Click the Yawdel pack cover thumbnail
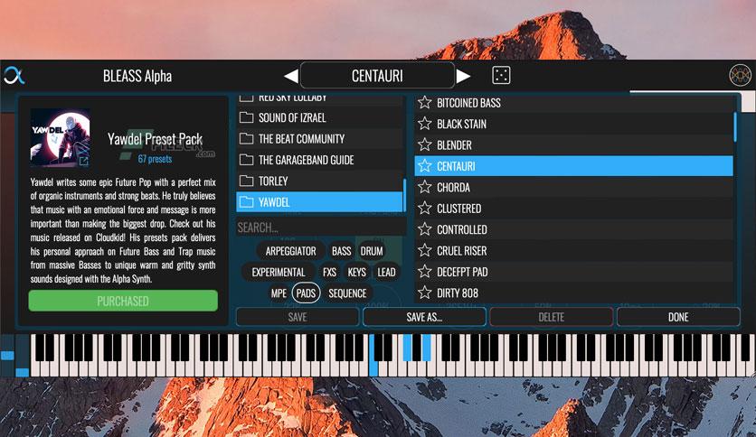The height and width of the screenshot is (437, 756). 60,137
